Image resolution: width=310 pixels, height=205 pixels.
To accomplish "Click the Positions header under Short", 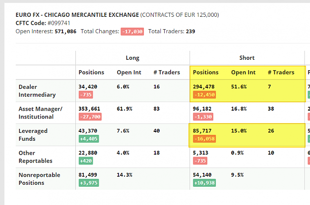I will point(206,72).
